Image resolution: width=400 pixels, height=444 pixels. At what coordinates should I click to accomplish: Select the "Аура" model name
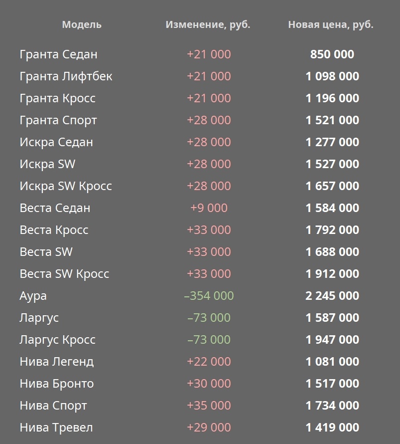[x=33, y=296]
